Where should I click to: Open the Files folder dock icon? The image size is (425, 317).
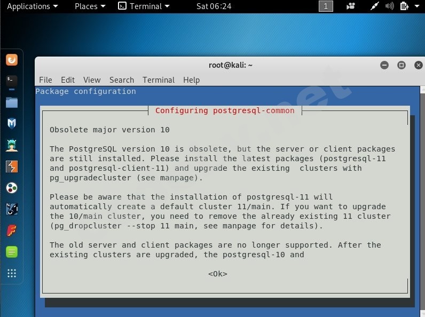[x=12, y=102]
